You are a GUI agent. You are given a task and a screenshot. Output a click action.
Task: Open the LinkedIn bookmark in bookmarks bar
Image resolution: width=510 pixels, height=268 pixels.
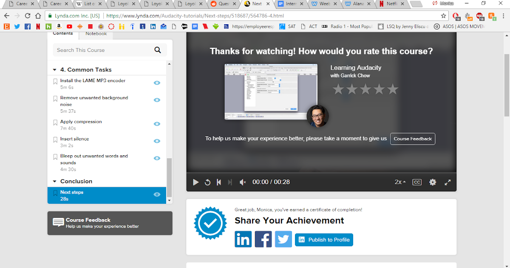coord(153,26)
